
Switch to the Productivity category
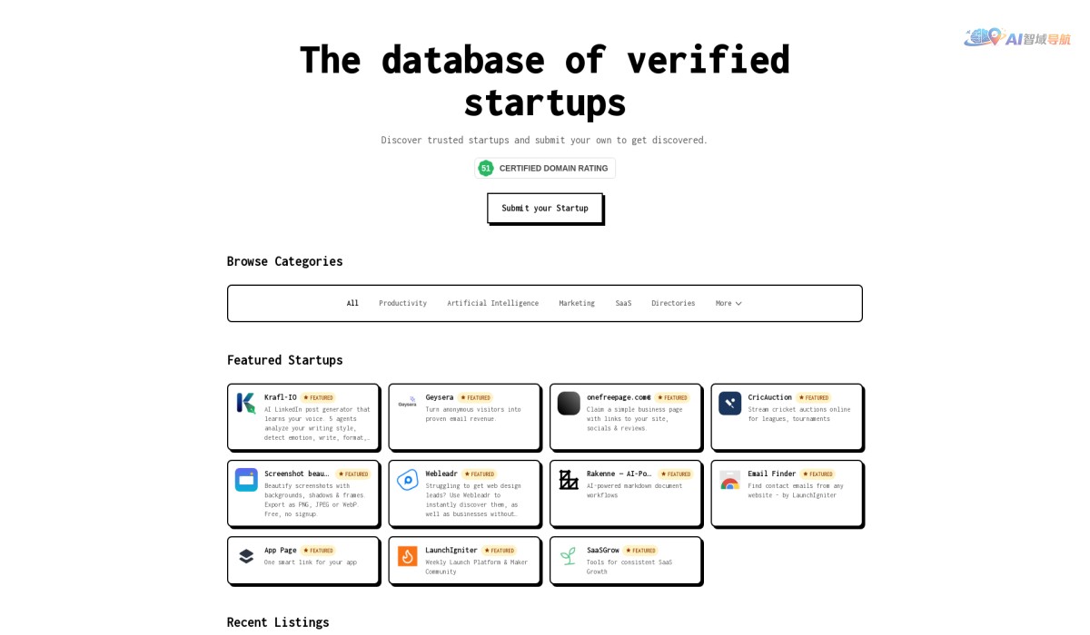point(402,303)
